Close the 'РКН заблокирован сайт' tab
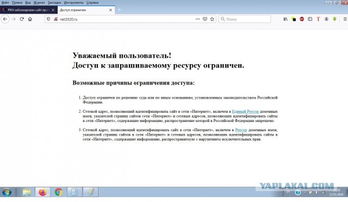 (53, 10)
